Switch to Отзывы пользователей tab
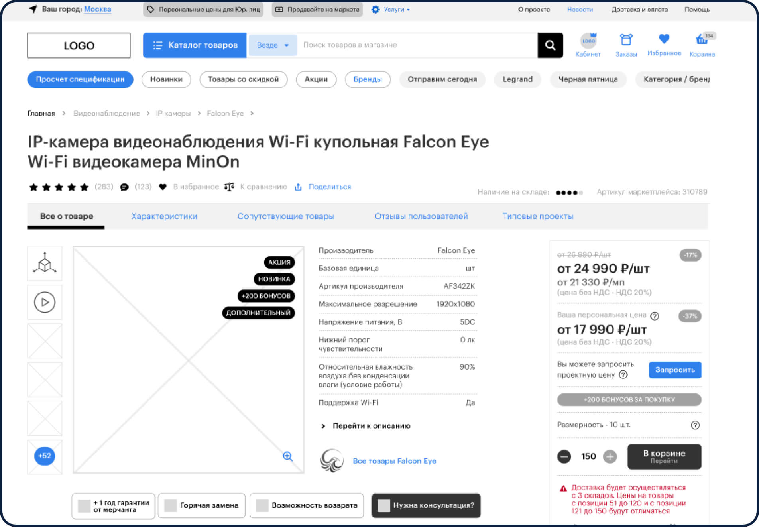 click(421, 216)
